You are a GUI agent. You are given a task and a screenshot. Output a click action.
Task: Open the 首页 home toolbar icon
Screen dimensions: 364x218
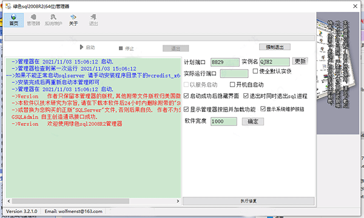(x=14, y=20)
